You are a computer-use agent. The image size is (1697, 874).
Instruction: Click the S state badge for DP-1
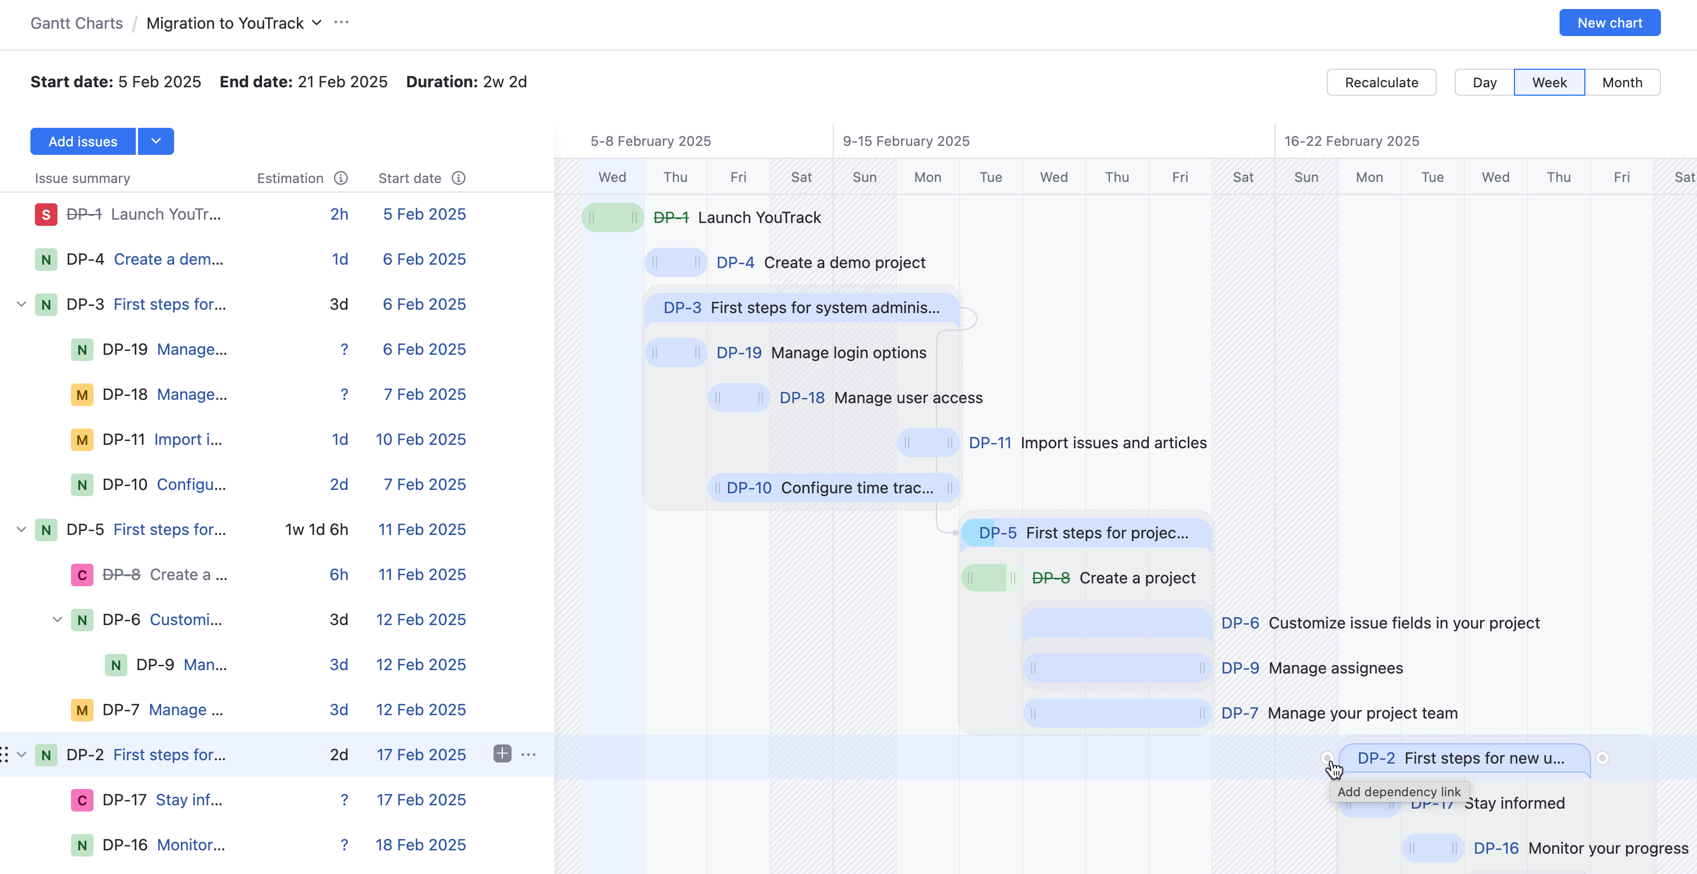pyautogui.click(x=46, y=215)
